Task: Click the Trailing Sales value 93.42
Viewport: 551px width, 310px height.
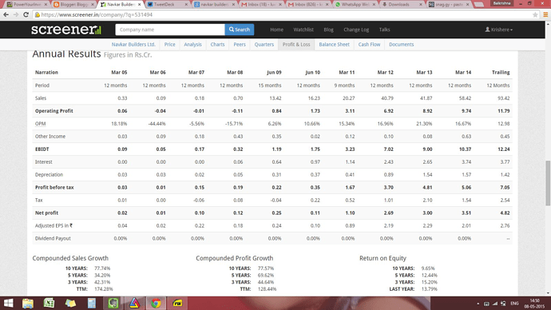Action: 504,98
